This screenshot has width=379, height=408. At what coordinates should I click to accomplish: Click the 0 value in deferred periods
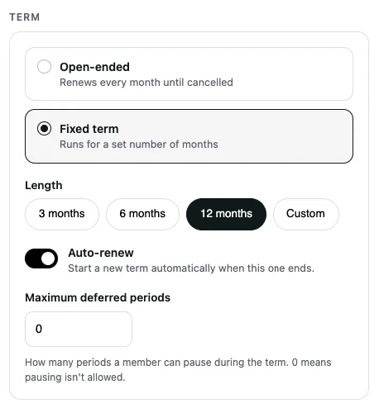(x=39, y=329)
